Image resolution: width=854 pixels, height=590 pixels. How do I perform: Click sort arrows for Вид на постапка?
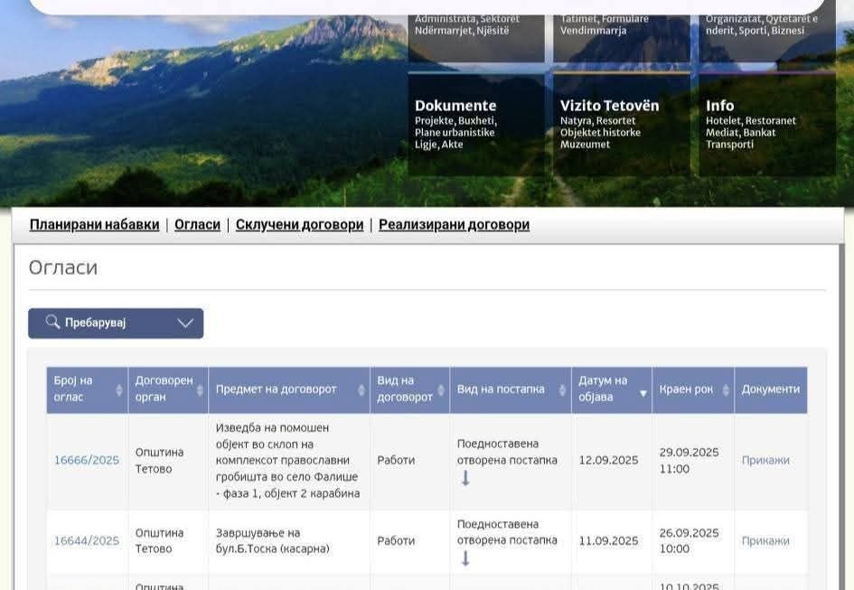point(562,389)
